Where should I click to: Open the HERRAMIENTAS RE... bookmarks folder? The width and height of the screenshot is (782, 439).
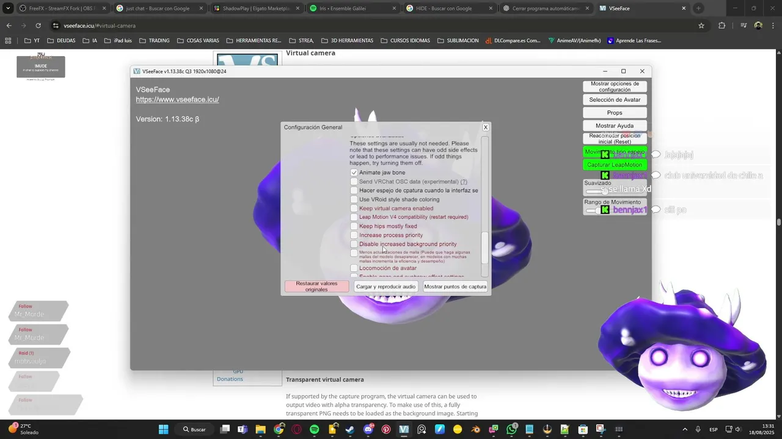coord(253,41)
